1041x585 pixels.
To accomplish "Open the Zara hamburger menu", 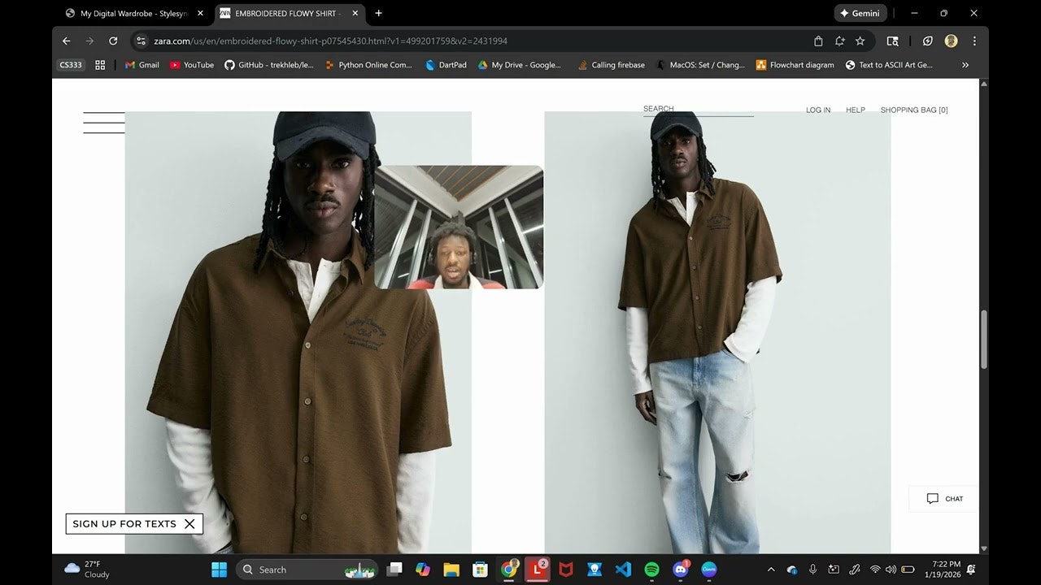I will pos(103,122).
